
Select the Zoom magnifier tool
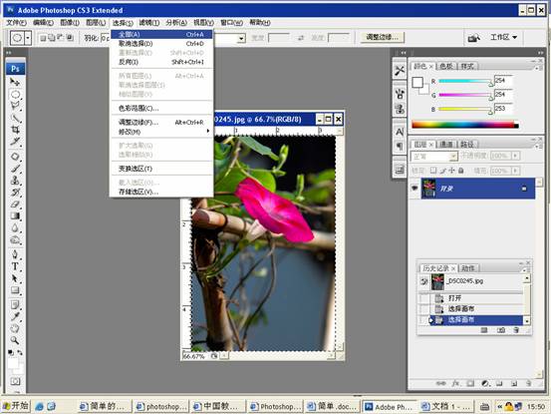15,340
